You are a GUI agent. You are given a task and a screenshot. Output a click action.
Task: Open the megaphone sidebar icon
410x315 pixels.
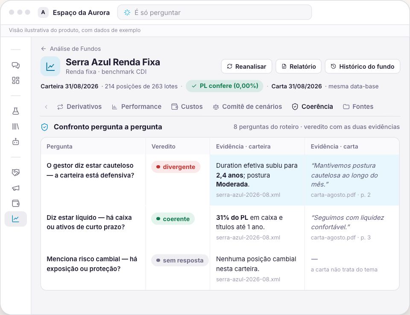(16, 188)
